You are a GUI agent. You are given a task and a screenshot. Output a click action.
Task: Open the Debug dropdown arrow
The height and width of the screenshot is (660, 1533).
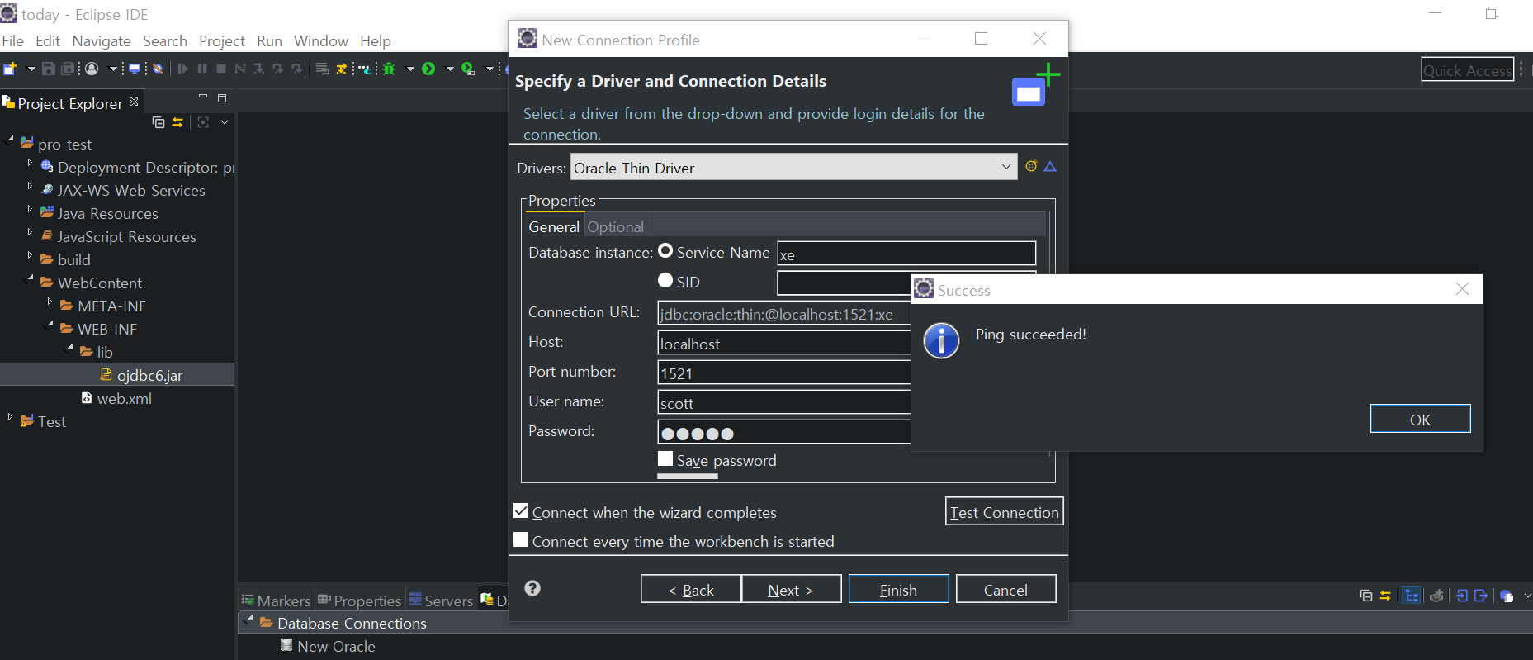tap(409, 69)
